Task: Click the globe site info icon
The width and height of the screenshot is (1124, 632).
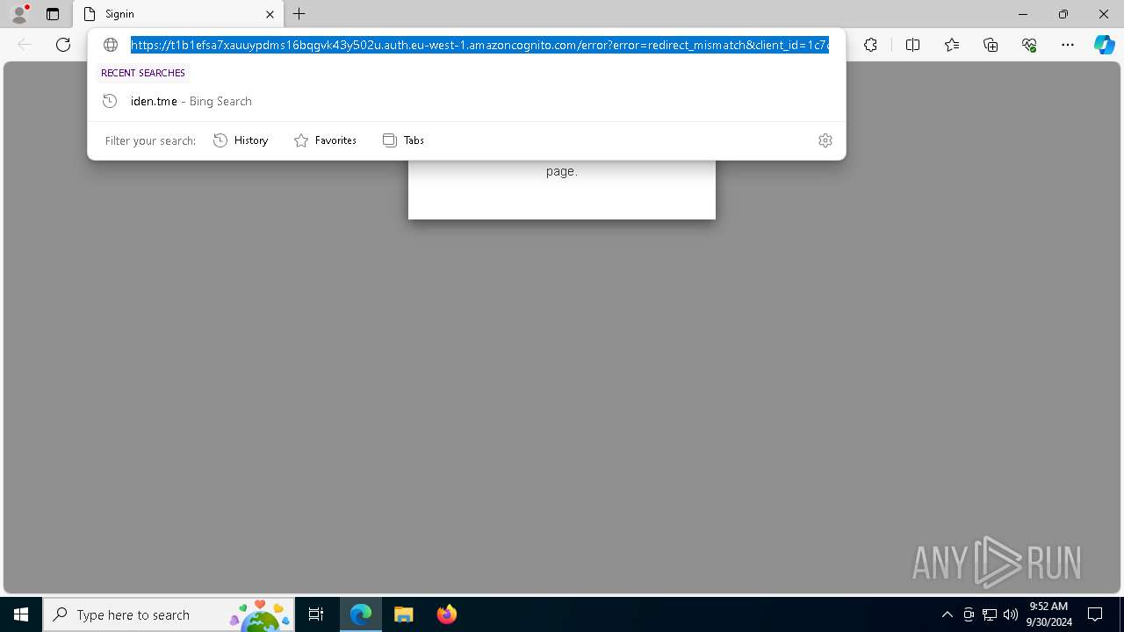Action: pos(111,45)
